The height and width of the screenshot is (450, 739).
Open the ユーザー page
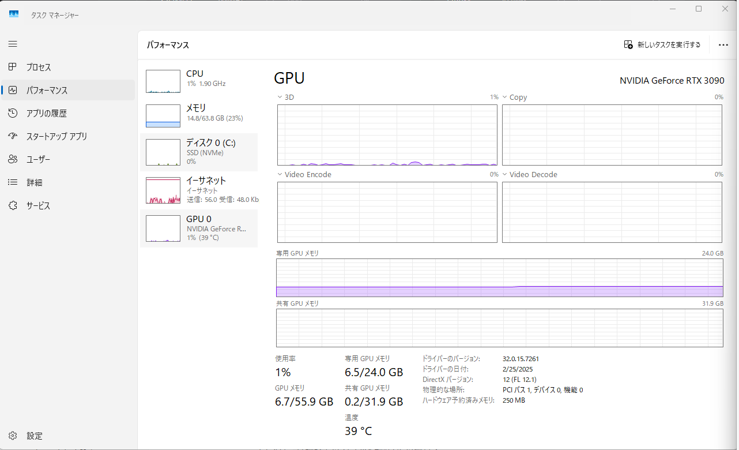[39, 159]
